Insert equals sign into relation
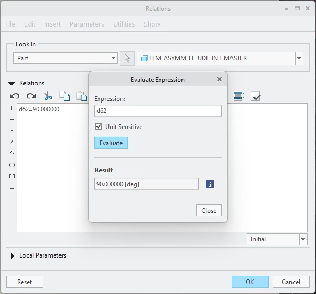 point(12,188)
